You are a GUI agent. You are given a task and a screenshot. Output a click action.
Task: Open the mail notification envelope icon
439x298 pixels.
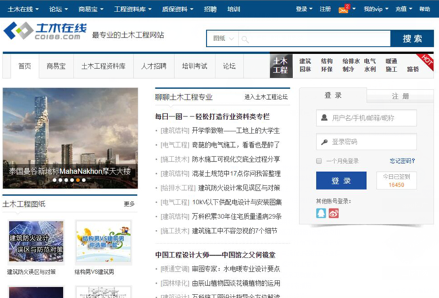pyautogui.click(x=344, y=9)
